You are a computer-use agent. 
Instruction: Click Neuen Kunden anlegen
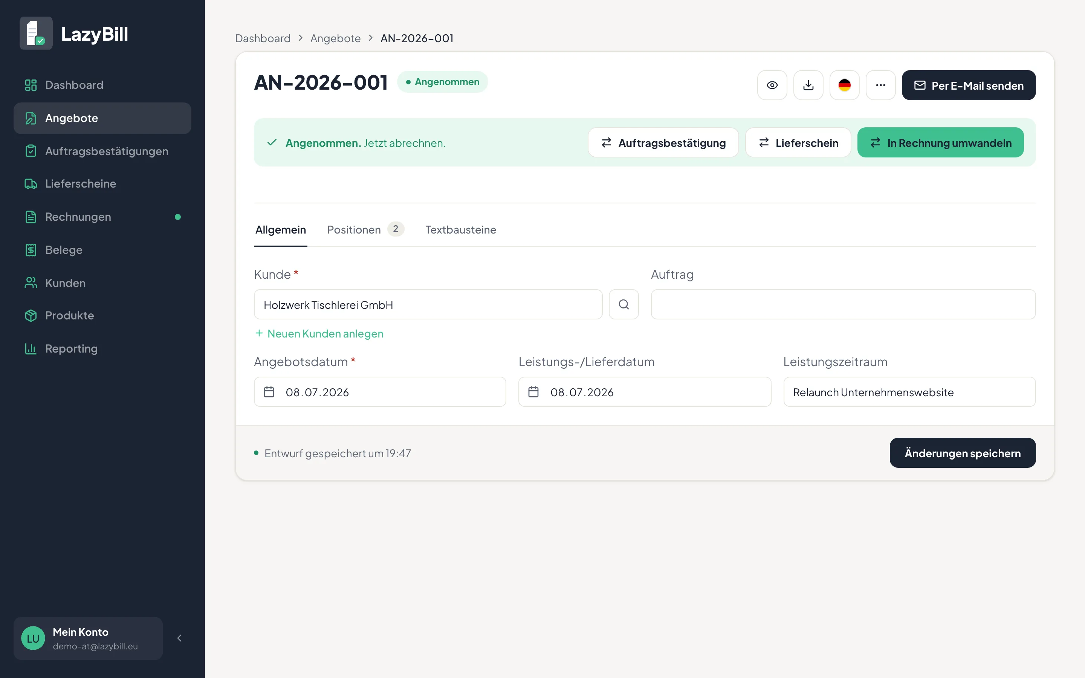click(319, 334)
